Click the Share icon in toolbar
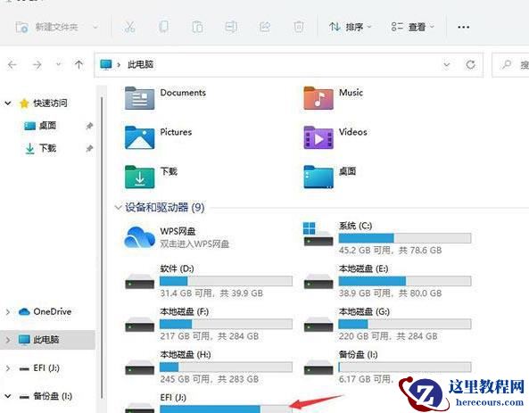Screen dimensions: 529x413 (x=265, y=27)
